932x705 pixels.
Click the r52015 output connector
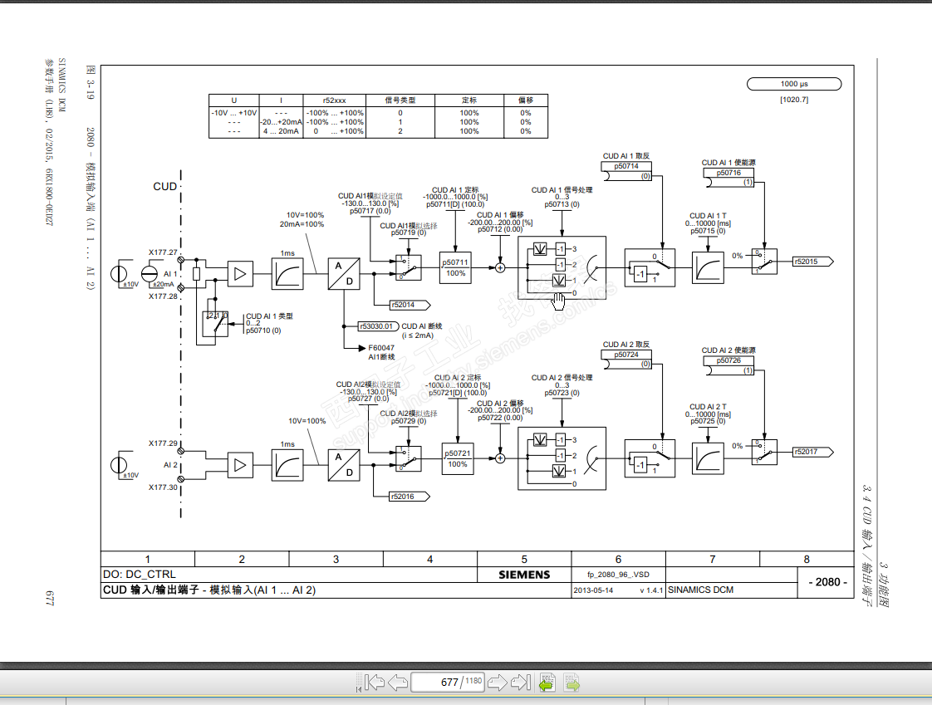(x=813, y=262)
